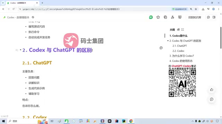
Task: Open Task View on the taskbar
Action: pos(52,121)
